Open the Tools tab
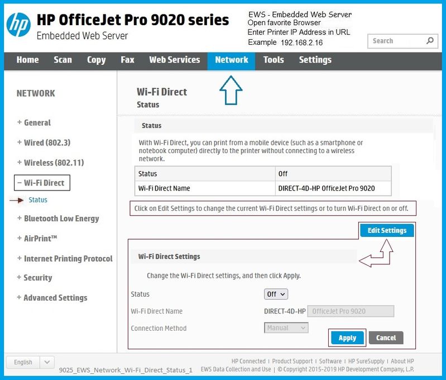 274,60
